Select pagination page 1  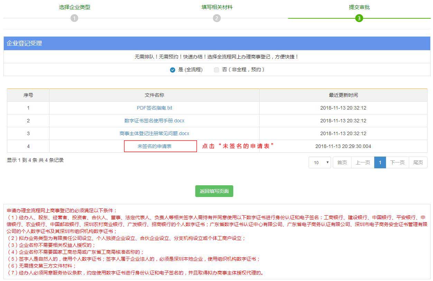(380, 162)
